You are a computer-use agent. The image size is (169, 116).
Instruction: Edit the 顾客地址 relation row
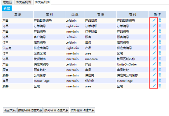(154, 69)
